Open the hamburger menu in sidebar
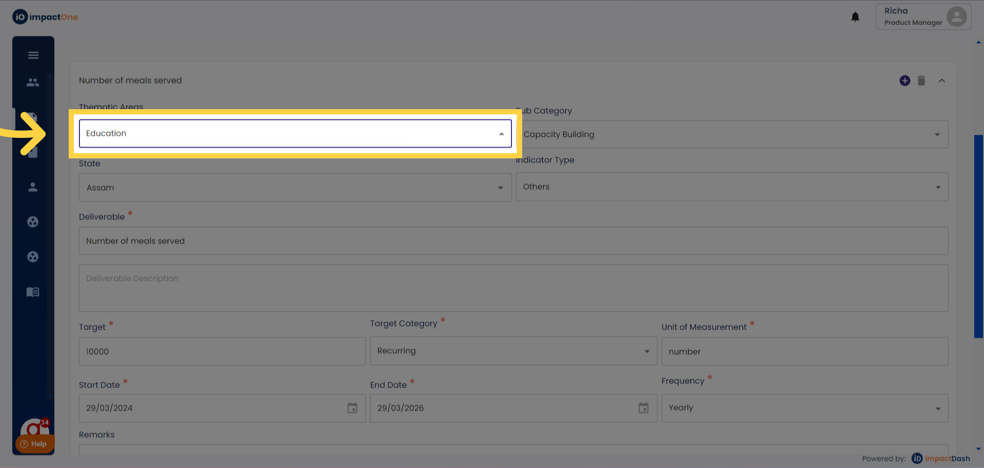This screenshot has width=984, height=468. [x=33, y=55]
